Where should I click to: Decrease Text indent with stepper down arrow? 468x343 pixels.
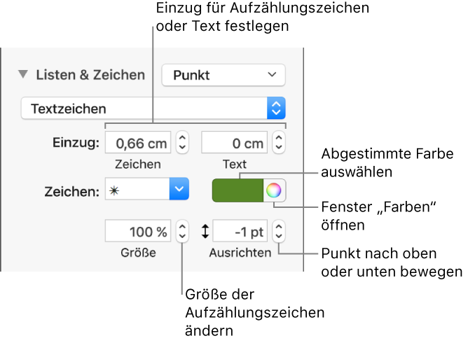click(278, 149)
